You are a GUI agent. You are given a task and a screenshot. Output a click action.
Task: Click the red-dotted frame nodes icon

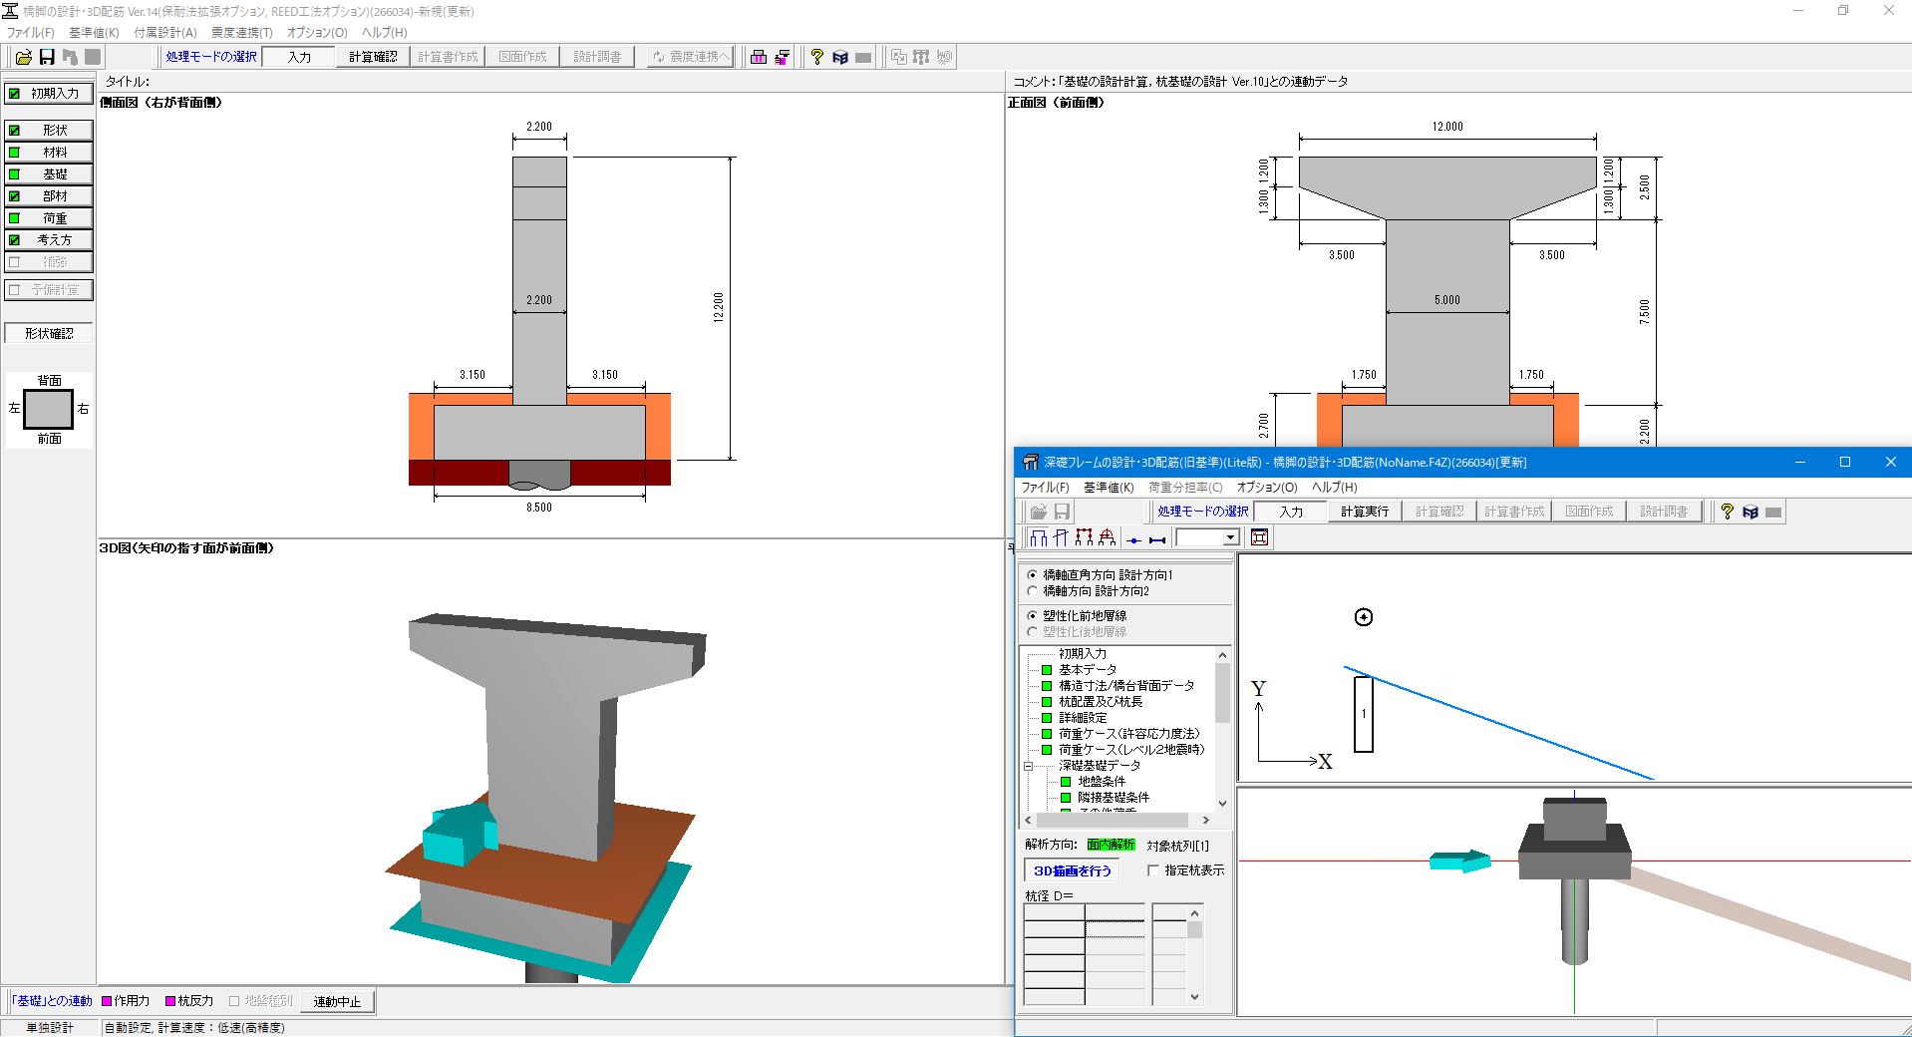(1084, 538)
